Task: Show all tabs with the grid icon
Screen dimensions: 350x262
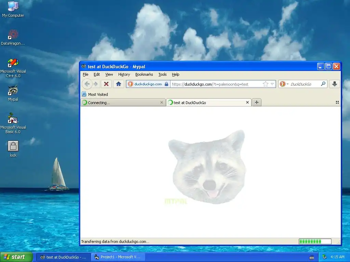Action: pos(337,102)
